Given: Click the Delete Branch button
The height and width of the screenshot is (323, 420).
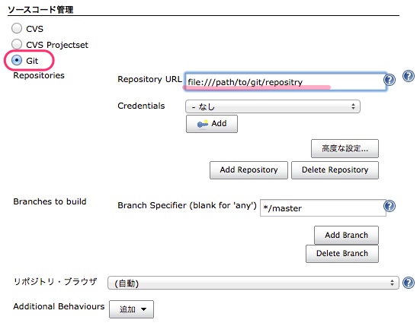Looking at the screenshot, I should [342, 254].
